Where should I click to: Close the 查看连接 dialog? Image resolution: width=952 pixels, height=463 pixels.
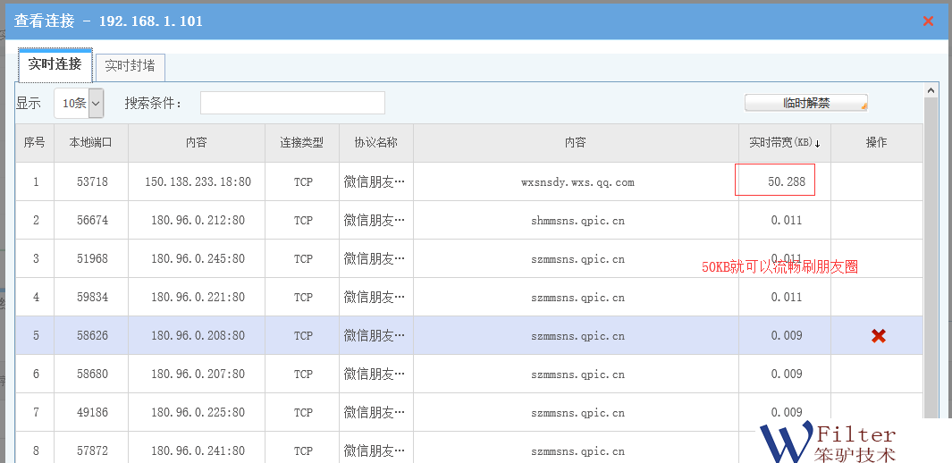click(928, 21)
